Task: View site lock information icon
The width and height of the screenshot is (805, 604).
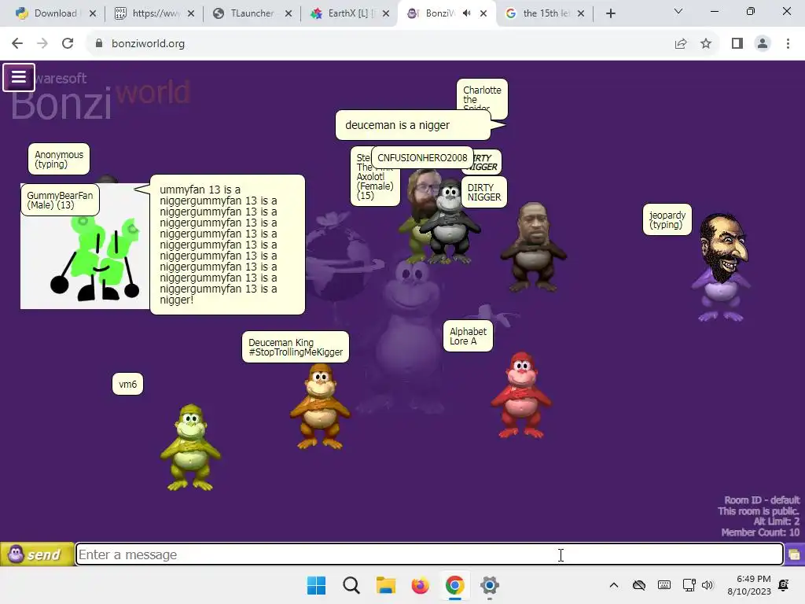Action: click(x=99, y=44)
